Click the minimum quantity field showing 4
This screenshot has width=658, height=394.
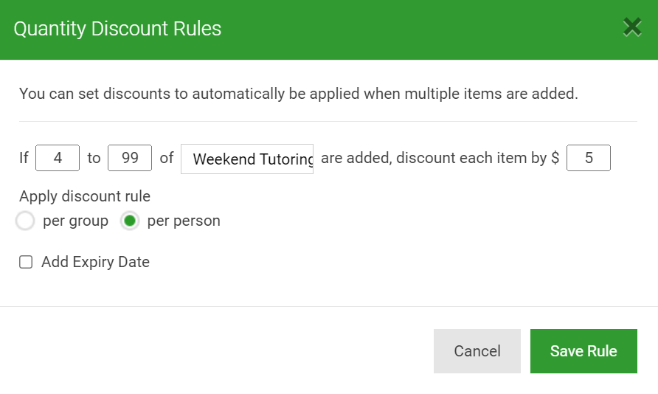pos(58,158)
